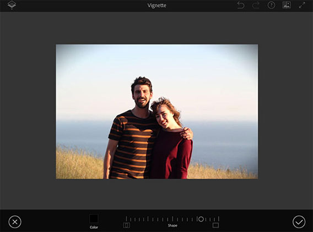Open the layers stack icon
Image resolution: width=313 pixels, height=232 pixels.
click(12, 5)
